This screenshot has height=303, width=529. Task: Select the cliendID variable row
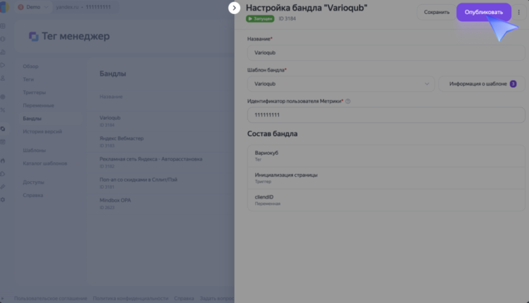[x=386, y=200]
